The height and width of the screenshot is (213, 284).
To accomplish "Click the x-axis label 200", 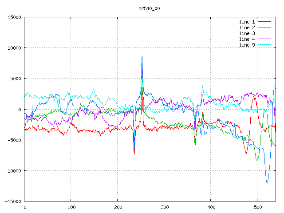I will pos(118,207).
